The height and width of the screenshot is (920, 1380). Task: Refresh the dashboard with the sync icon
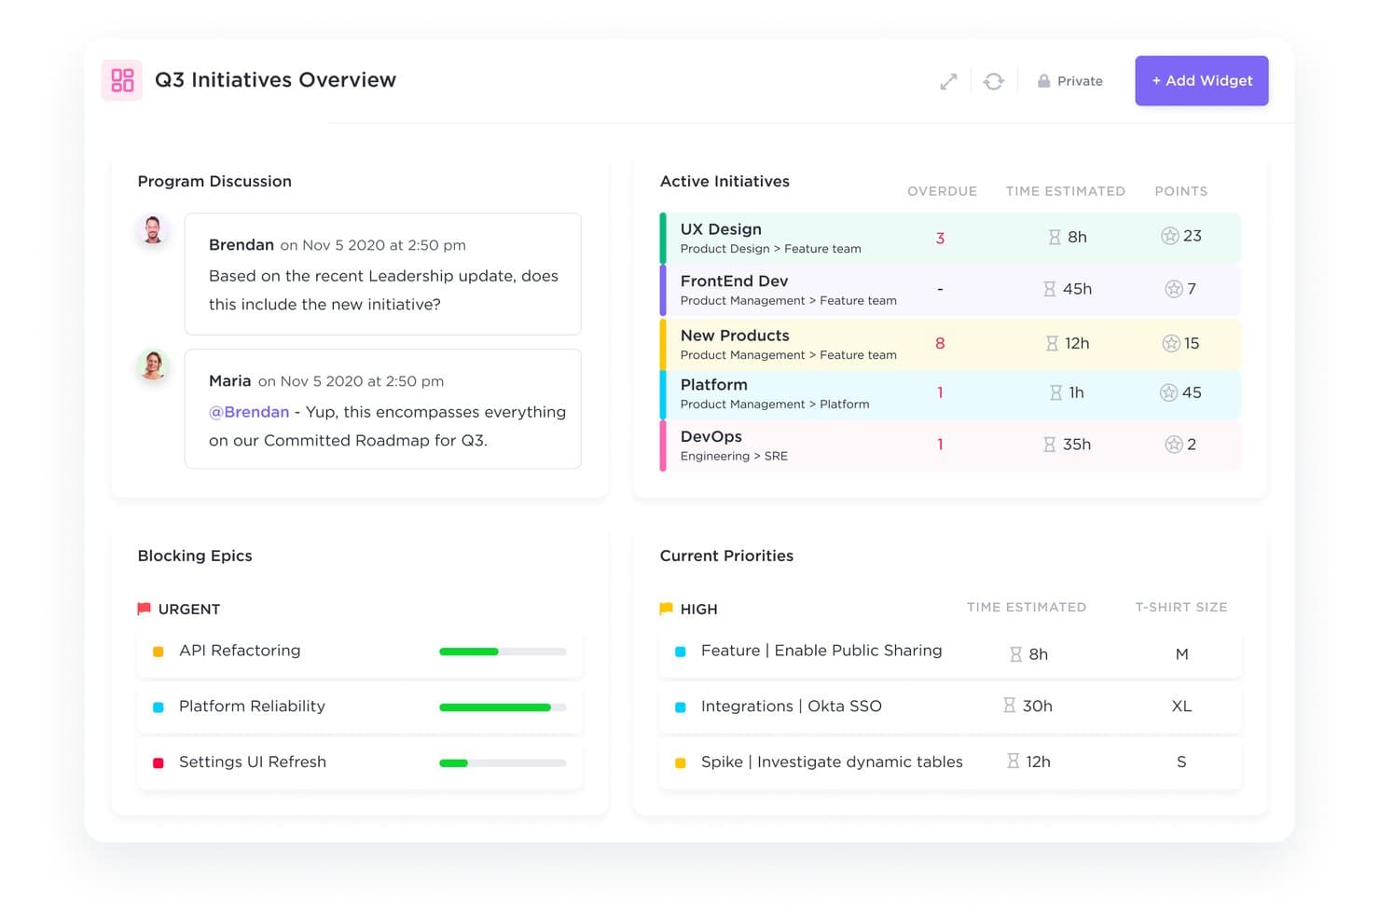(x=994, y=82)
